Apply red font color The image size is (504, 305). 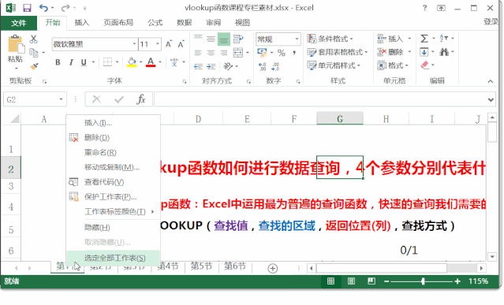point(151,62)
